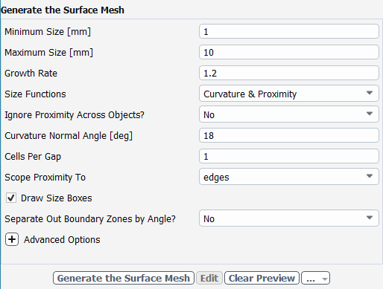Image resolution: width=383 pixels, height=289 pixels.
Task: Click Generate the Surface Mesh button
Action: (124, 278)
